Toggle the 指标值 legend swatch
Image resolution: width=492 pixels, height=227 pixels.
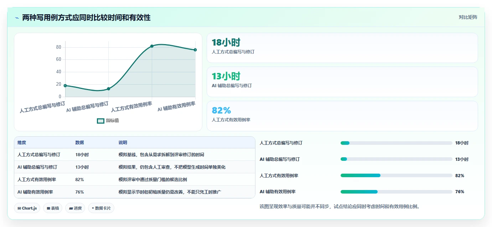(101, 121)
